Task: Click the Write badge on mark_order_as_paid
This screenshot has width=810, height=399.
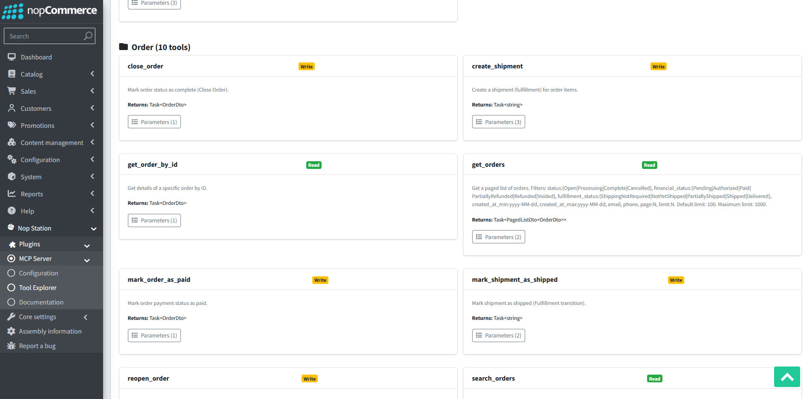Action: coord(320,280)
